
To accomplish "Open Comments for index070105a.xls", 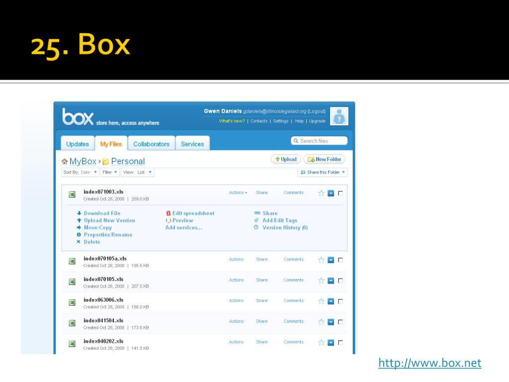I will pos(293,259).
